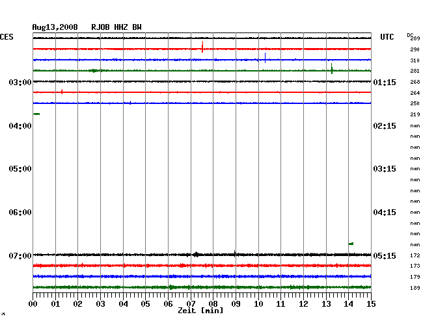Click the 07:00 time label
Screen dimensions: 423x321
pos(20,255)
